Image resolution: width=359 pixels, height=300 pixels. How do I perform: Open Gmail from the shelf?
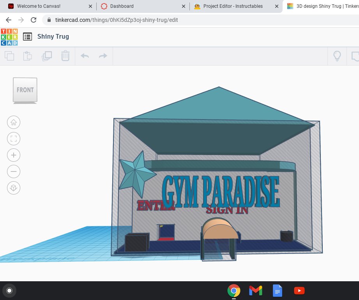255,291
